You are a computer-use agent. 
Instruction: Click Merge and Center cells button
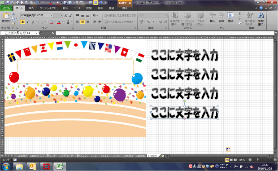click(119, 22)
